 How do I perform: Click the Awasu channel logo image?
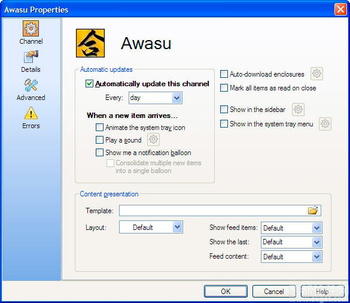point(90,43)
